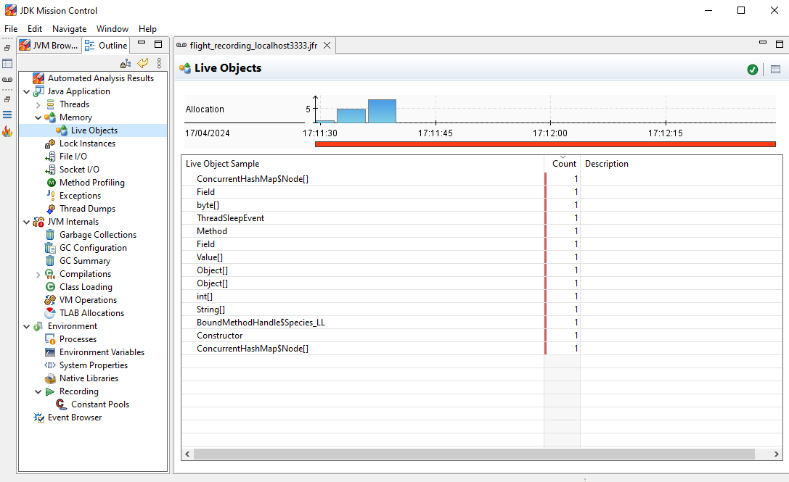Switch to the JVM Browser tab
The image size is (789, 482).
(x=49, y=45)
